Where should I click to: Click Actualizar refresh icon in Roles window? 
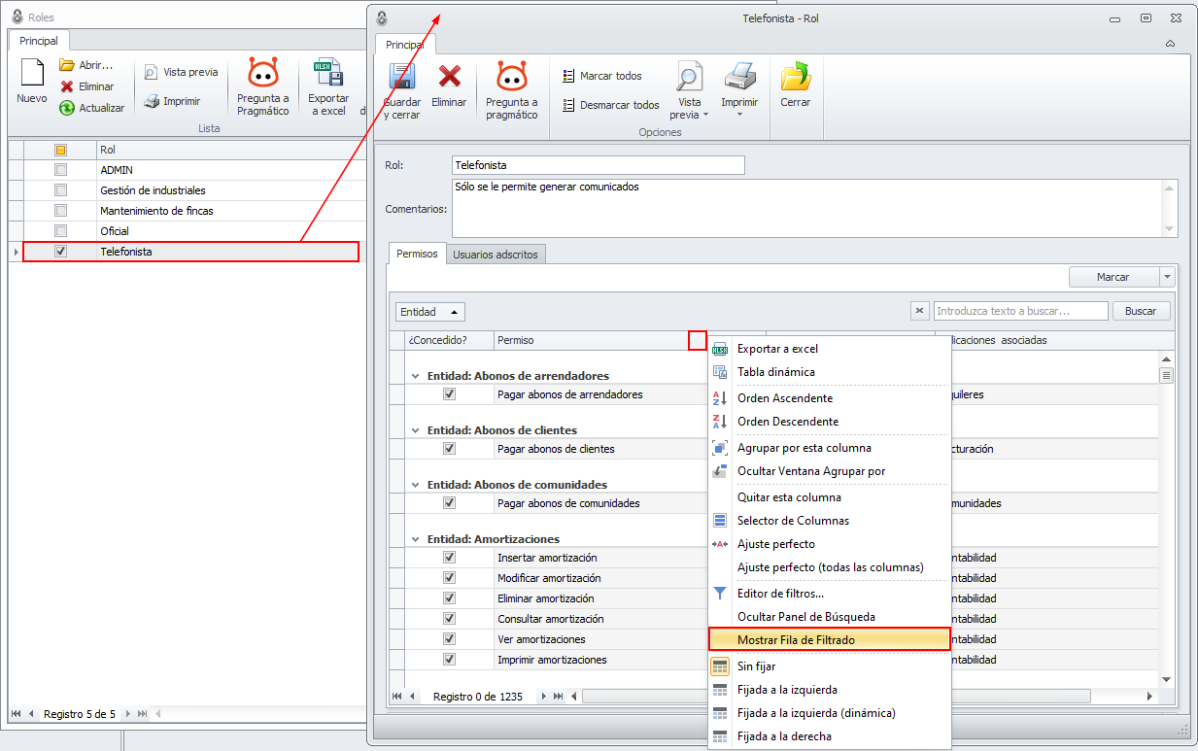point(67,108)
